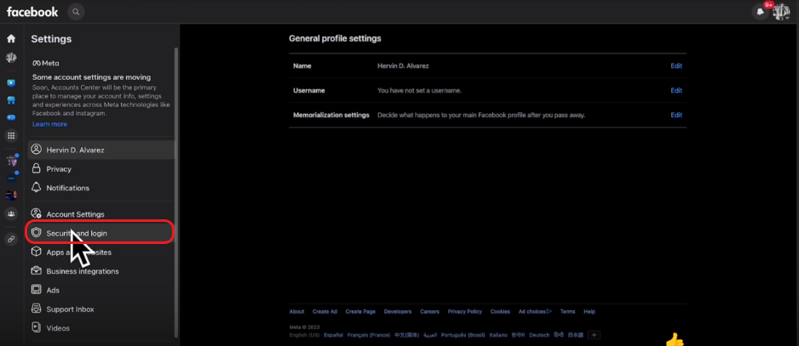Open Marketplace icon in left rail

tap(11, 100)
